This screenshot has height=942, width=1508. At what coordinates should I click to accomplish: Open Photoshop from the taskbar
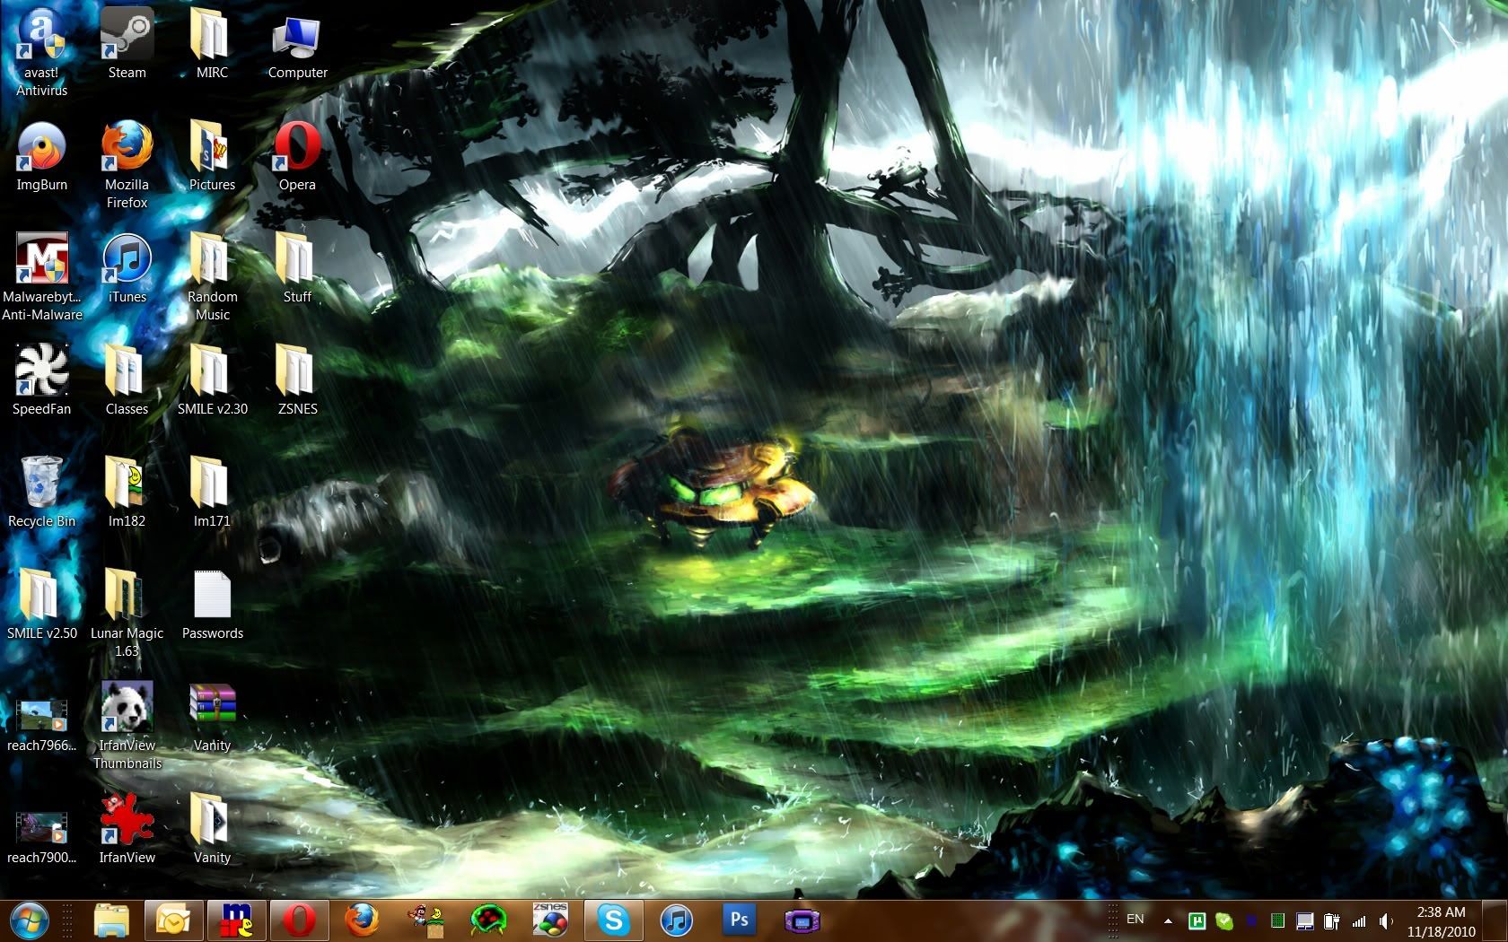739,920
